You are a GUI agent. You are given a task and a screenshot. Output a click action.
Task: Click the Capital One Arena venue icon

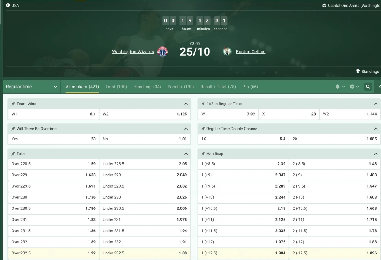tap(324, 6)
